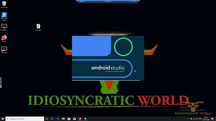Image resolution: width=216 pixels, height=121 pixels.
Task: Switch to Firefox on the taskbar
Action: 80,119
